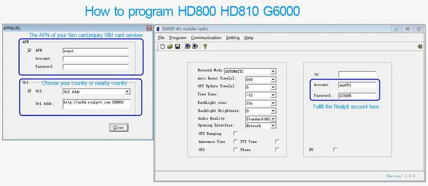The image size is (428, 186).
Task: Click the Read from radio icon
Action: pos(187,47)
